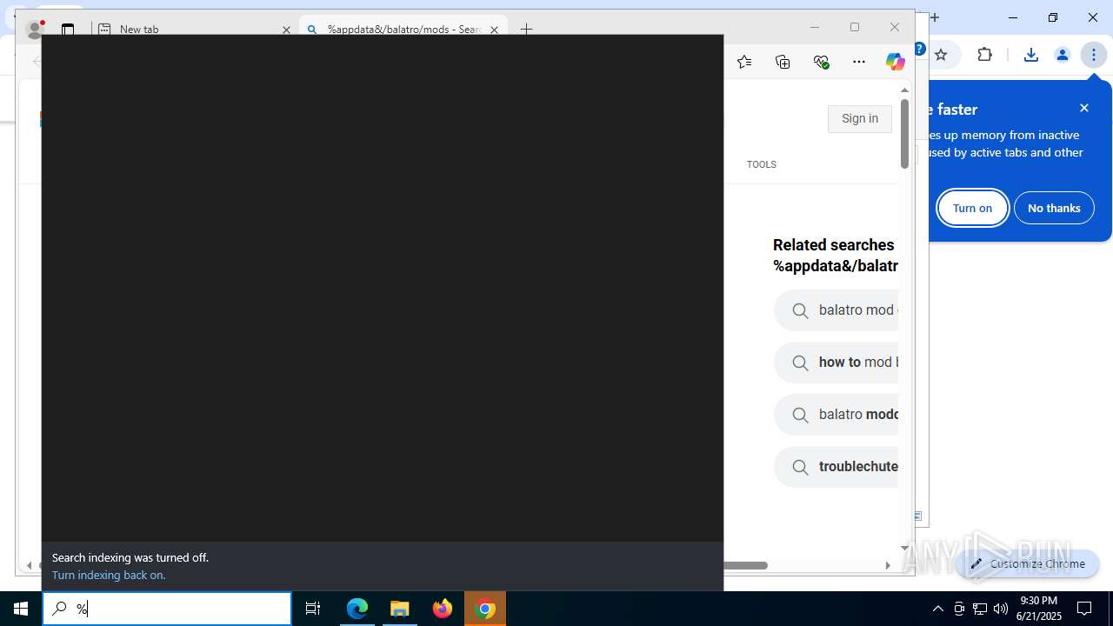Click Turn indexing back on link
The width and height of the screenshot is (1113, 626).
[109, 576]
